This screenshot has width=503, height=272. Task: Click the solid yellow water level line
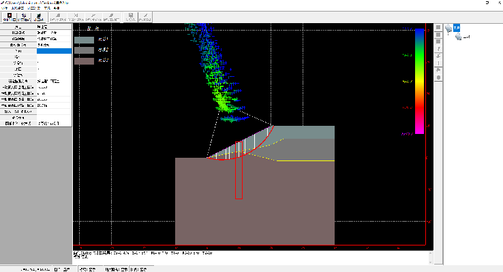tap(305, 160)
